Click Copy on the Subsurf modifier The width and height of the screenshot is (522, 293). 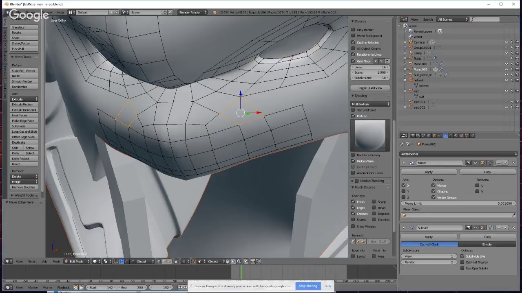[487, 237]
